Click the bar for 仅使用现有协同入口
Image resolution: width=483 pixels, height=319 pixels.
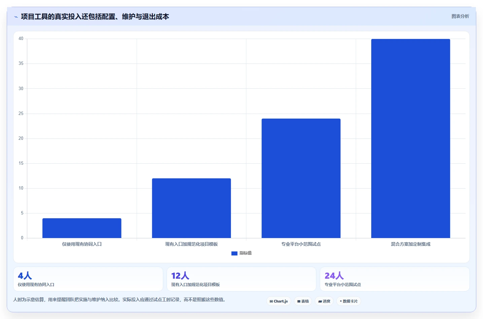(82, 228)
